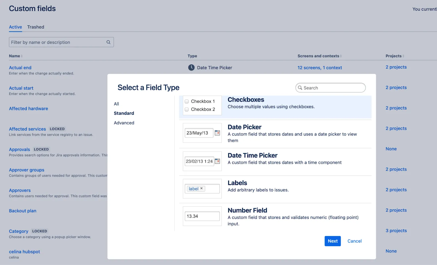Open the "Actual end" custom field
The height and width of the screenshot is (265, 437).
pos(20,67)
